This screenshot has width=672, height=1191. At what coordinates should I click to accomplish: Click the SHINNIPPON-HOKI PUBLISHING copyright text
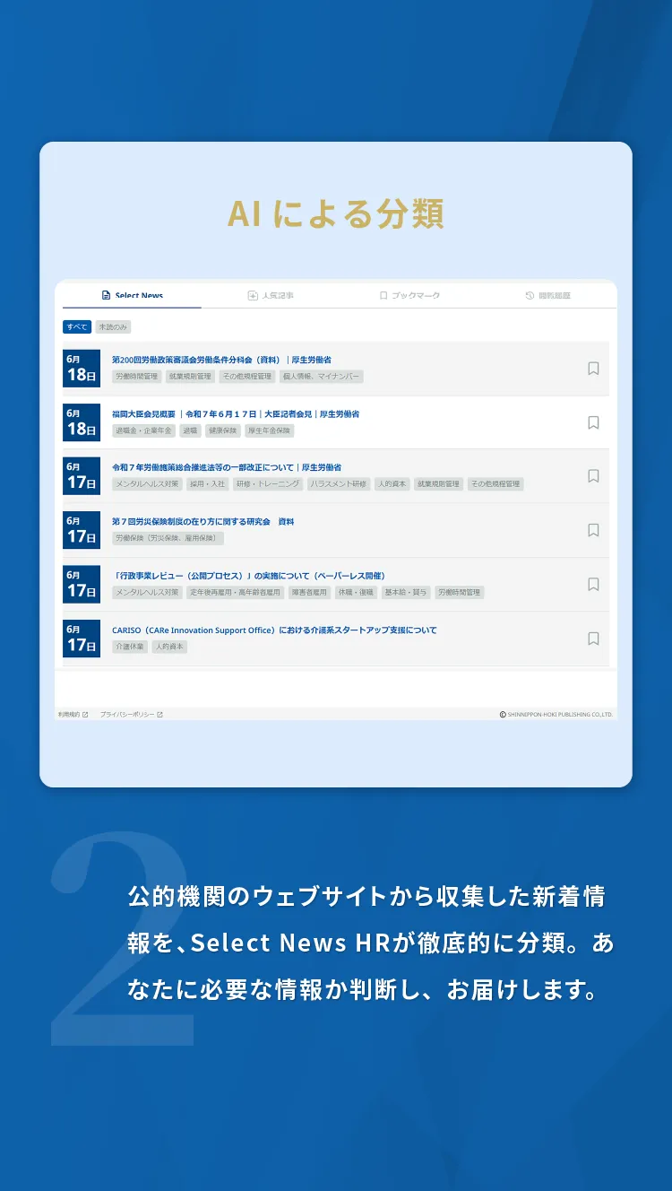pyautogui.click(x=556, y=715)
